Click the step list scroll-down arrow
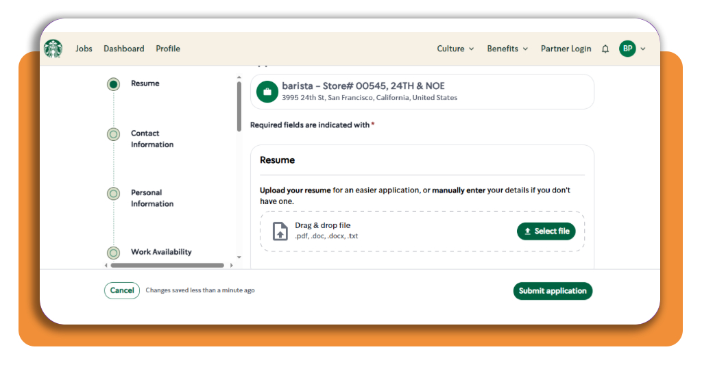The height and width of the screenshot is (367, 702). click(x=239, y=257)
